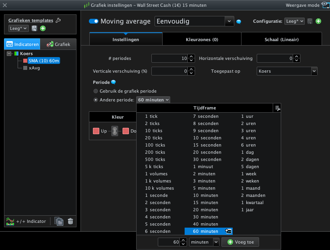Toggle the Moving average switch off

[94, 21]
